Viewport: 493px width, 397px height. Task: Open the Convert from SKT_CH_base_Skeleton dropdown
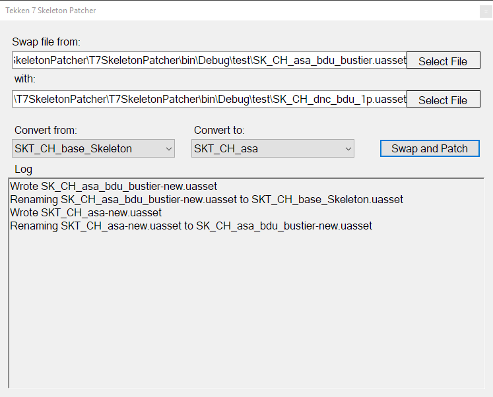pos(93,148)
